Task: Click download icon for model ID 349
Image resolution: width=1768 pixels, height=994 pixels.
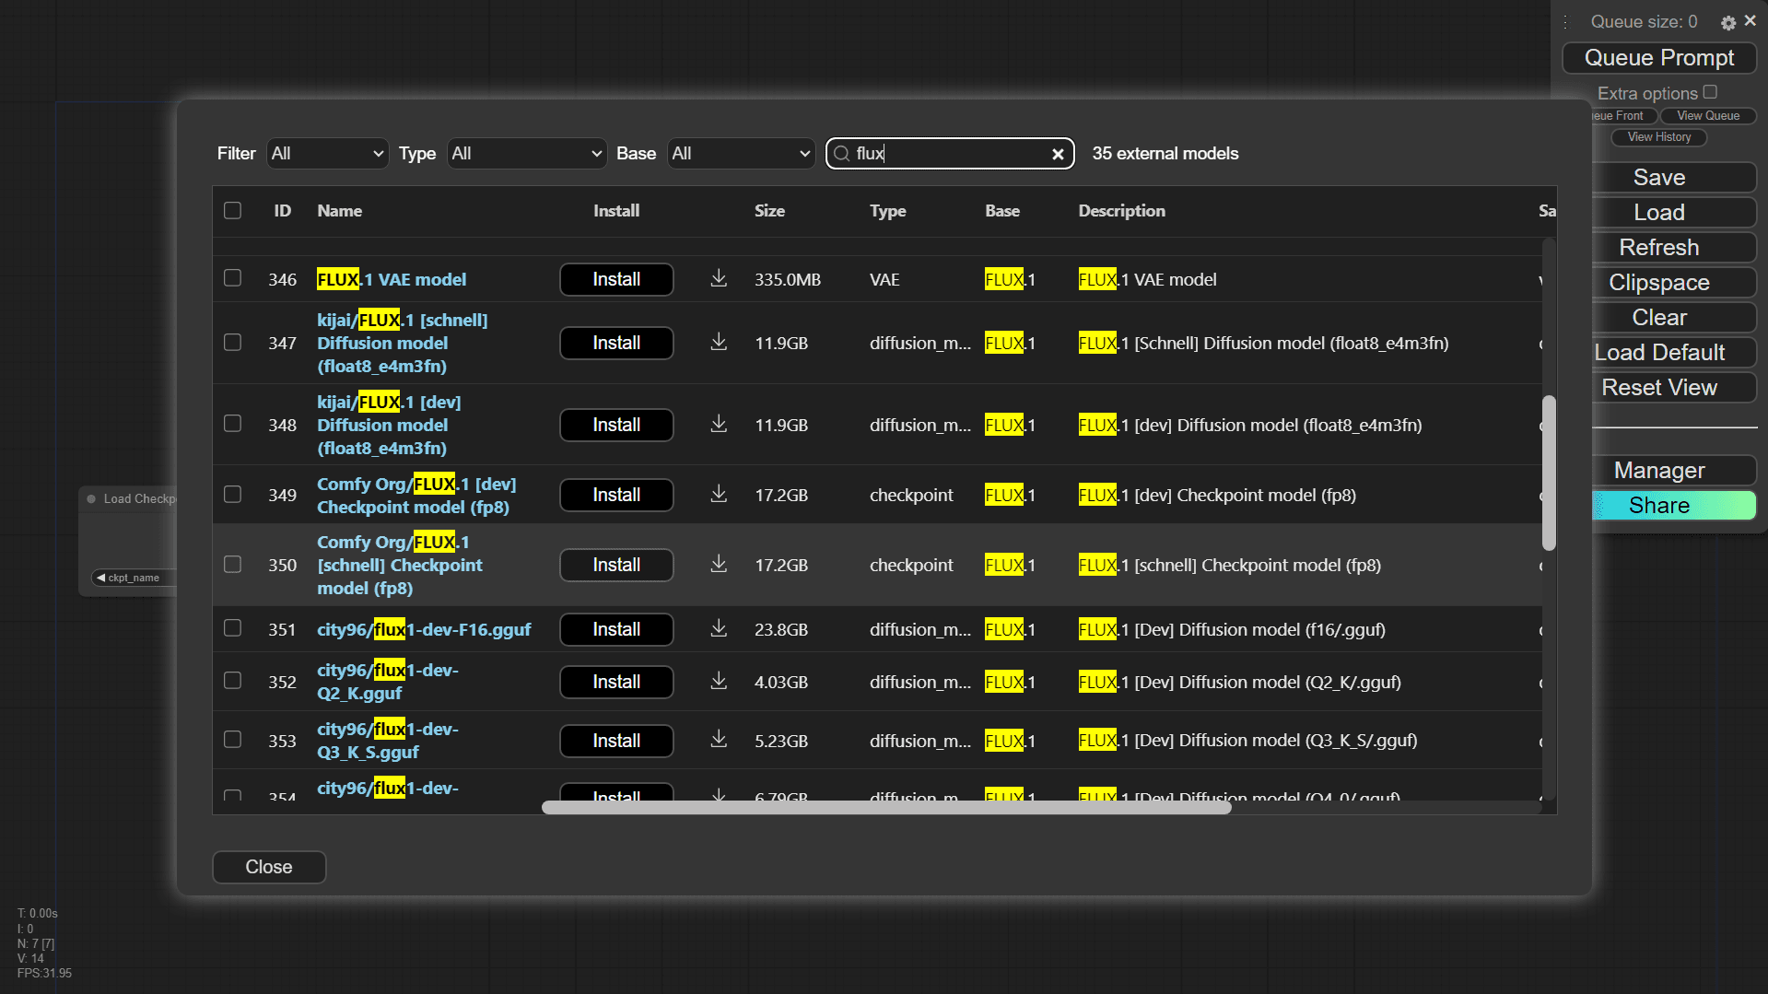Action: point(719,495)
